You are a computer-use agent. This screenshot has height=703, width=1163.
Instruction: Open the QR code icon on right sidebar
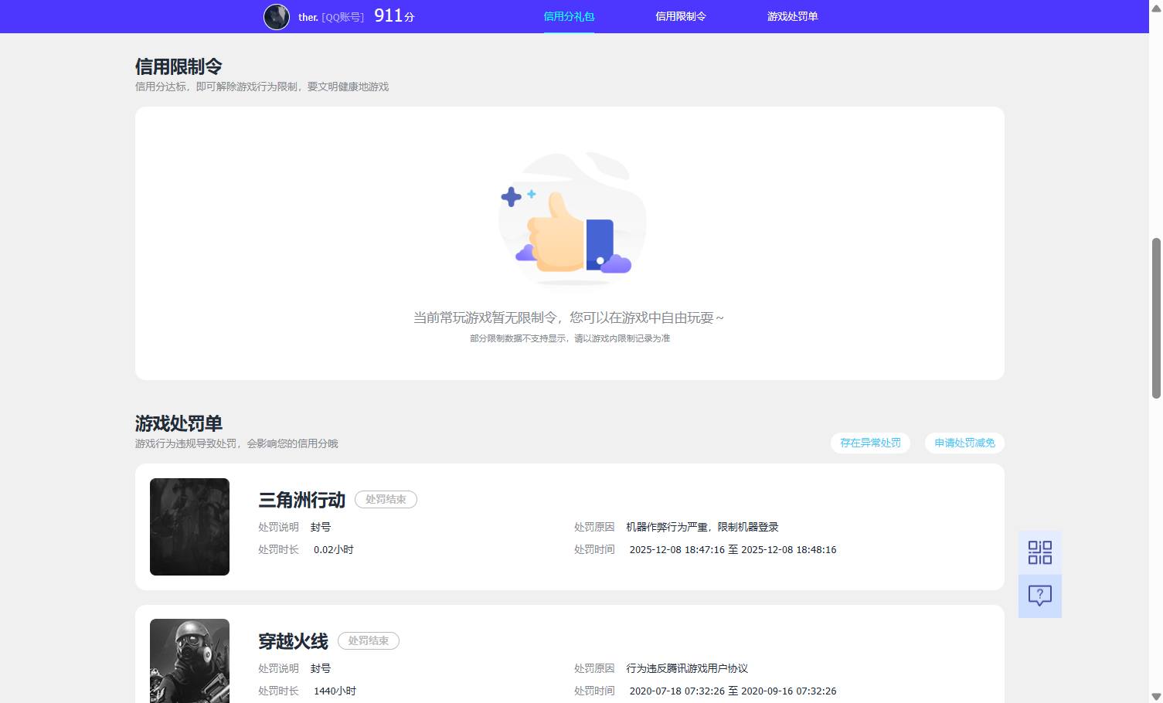[x=1040, y=552]
